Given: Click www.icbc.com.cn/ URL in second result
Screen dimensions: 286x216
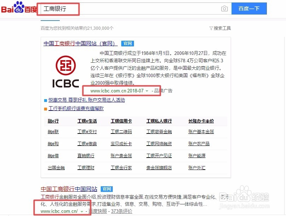Looking at the screenshot, I should coord(59,211).
